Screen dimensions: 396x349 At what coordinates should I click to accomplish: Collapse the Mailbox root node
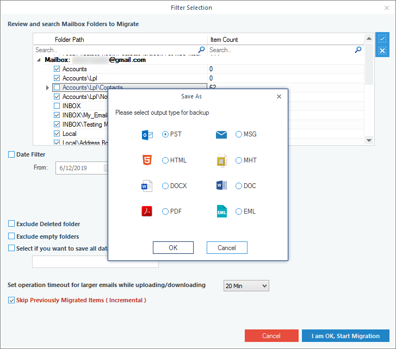[x=39, y=60]
